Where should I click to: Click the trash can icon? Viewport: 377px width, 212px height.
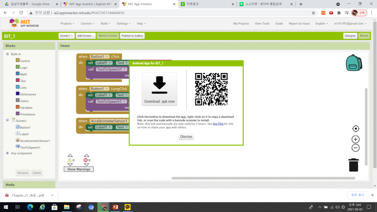(353, 165)
